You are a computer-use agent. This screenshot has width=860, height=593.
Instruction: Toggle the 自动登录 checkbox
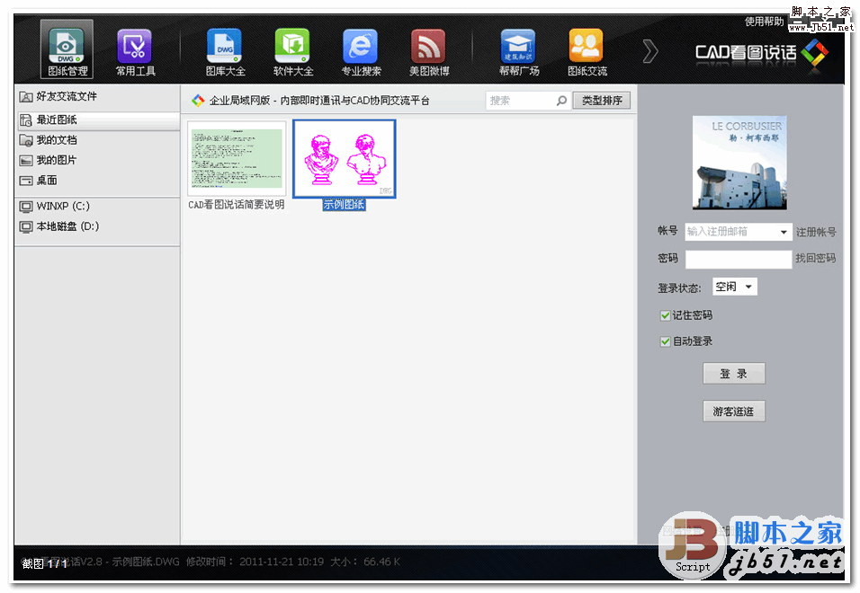tap(666, 341)
